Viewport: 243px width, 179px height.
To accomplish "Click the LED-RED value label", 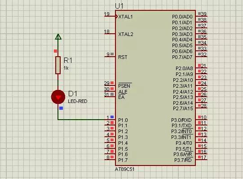I will (x=78, y=101).
